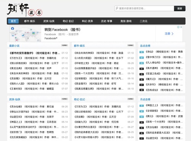Screen dimensions: 191x141
Task: Click the 月点击榜 ranking heading
Action: (x=145, y=99)
